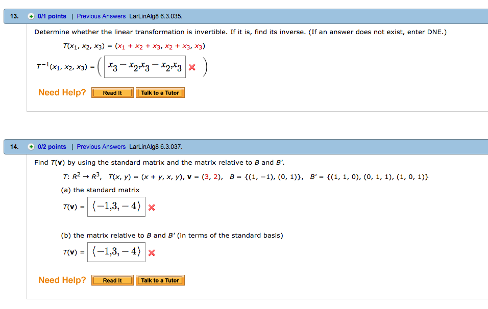Select the part (a) standard matrix answer box
The width and height of the screenshot is (488, 309).
click(116, 207)
